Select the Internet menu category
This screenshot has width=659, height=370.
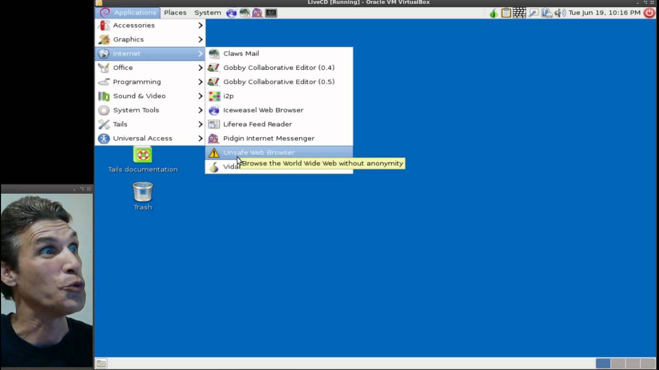tap(150, 53)
